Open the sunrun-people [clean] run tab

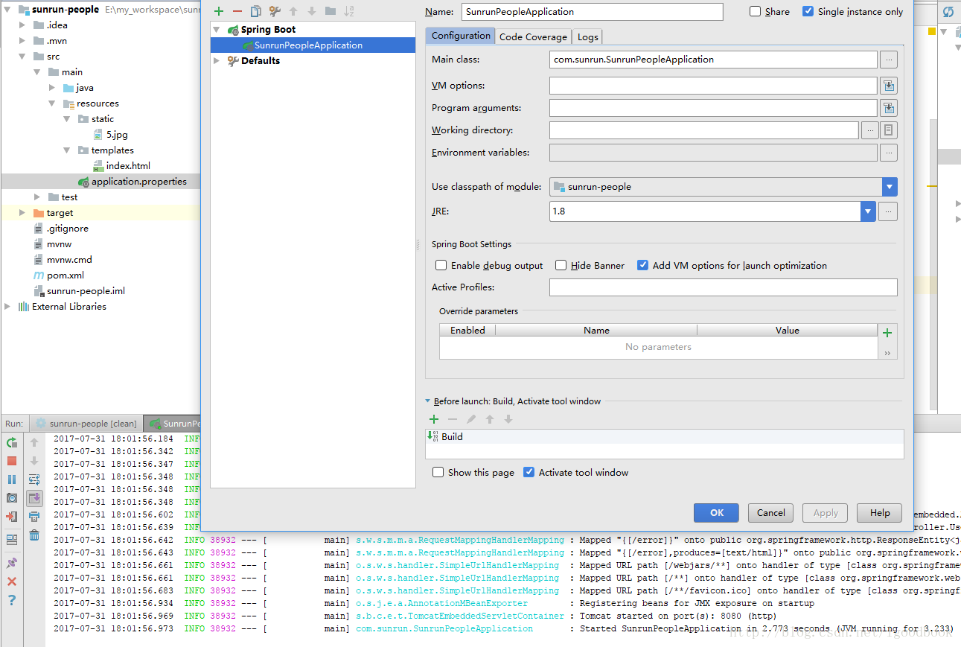[x=86, y=424]
